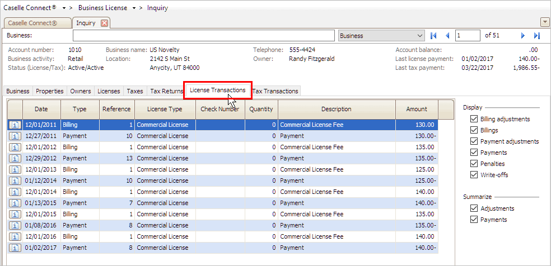The height and width of the screenshot is (266, 551).
Task: Close the Inquiry tab
Action: 105,23
